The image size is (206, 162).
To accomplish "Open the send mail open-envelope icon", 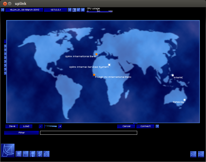I will [x=46, y=154].
